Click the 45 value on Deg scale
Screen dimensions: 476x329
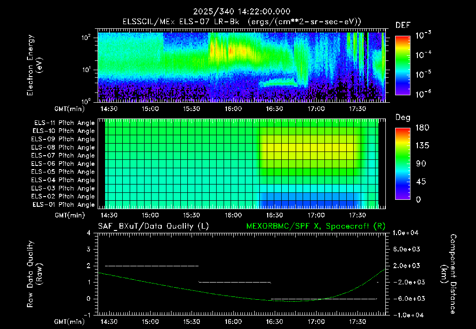click(421, 182)
